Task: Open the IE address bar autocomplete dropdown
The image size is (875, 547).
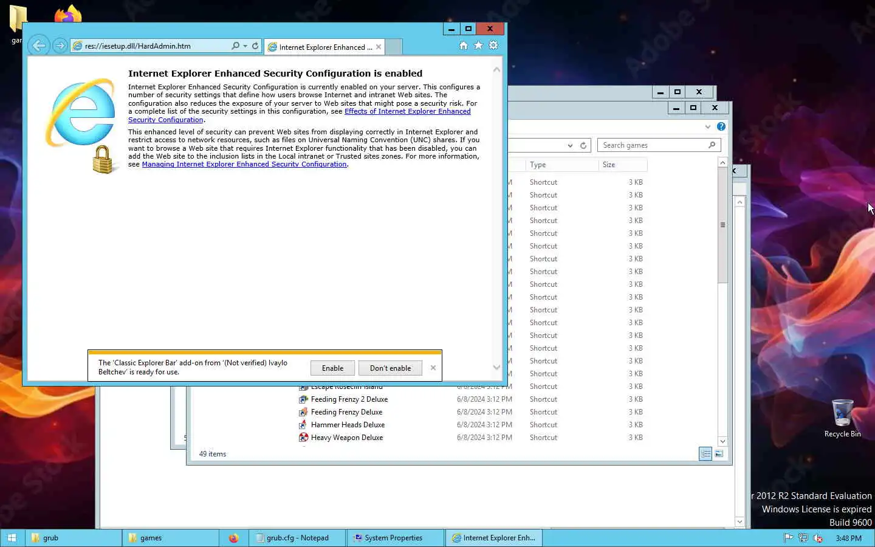Action: click(x=245, y=46)
